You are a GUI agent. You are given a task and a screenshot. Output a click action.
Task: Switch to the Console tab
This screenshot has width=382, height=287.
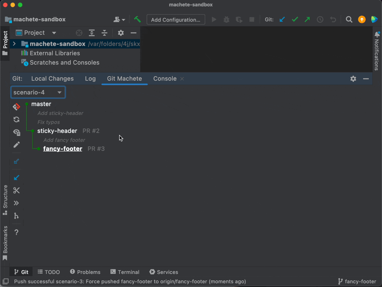(x=165, y=79)
